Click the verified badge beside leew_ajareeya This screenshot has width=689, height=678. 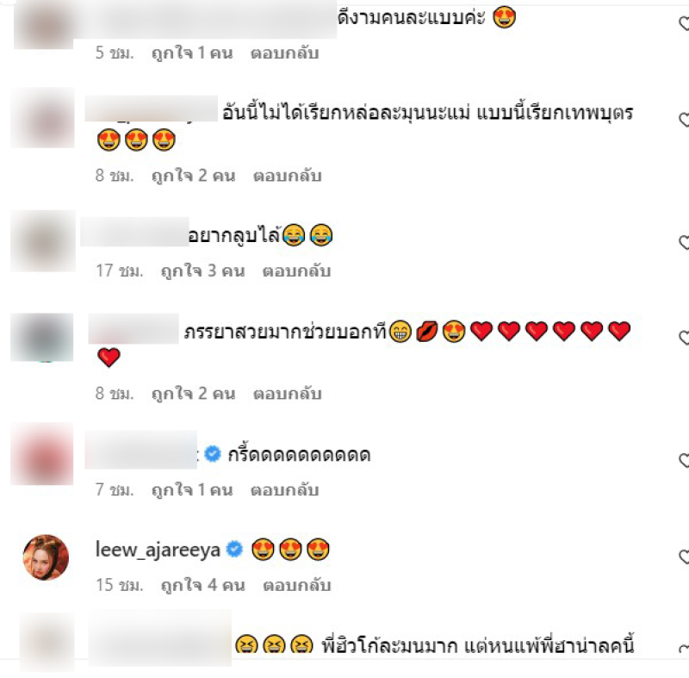click(234, 549)
